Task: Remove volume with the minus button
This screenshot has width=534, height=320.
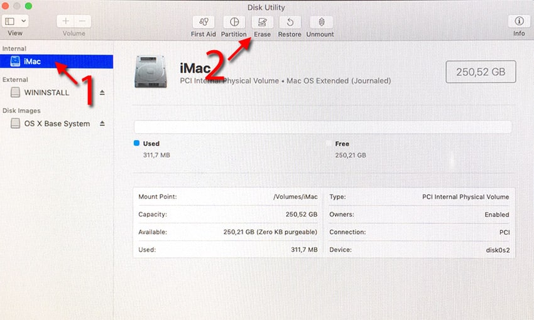Action: tap(82, 21)
